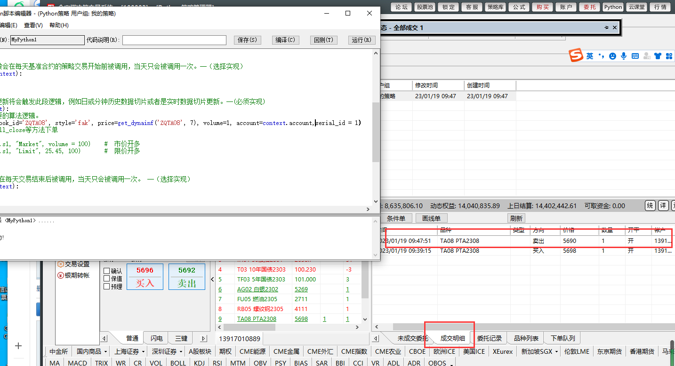The image size is (675, 366).
Task: Click the MyPython1 name field
Action: coord(47,40)
